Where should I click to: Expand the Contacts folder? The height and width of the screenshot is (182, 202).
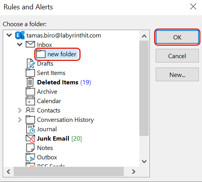(20, 110)
